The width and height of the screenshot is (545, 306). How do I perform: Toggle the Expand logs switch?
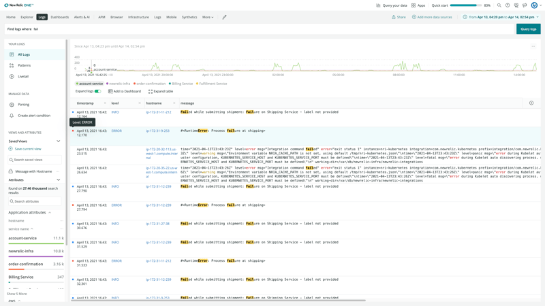pyautogui.click(x=97, y=91)
